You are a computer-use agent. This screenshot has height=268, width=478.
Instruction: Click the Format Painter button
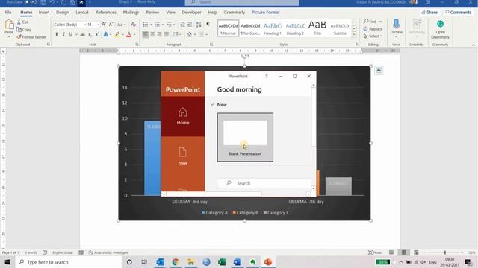click(x=31, y=37)
